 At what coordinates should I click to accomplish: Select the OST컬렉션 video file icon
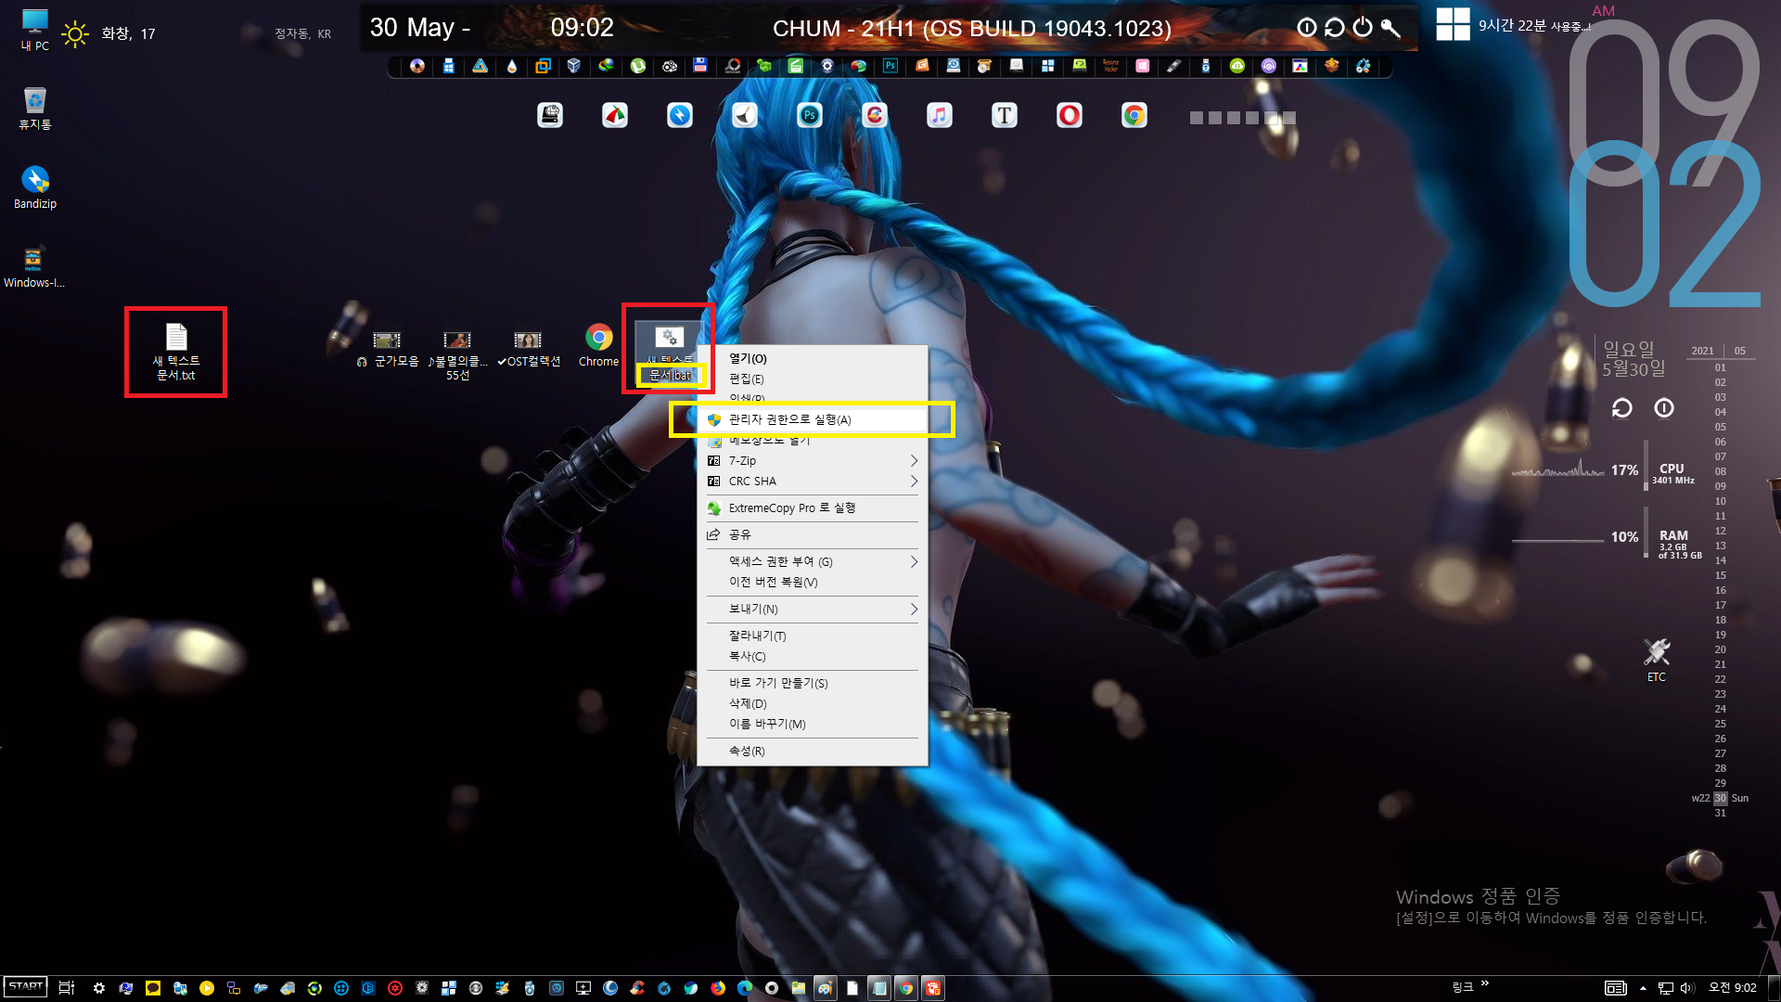(529, 351)
